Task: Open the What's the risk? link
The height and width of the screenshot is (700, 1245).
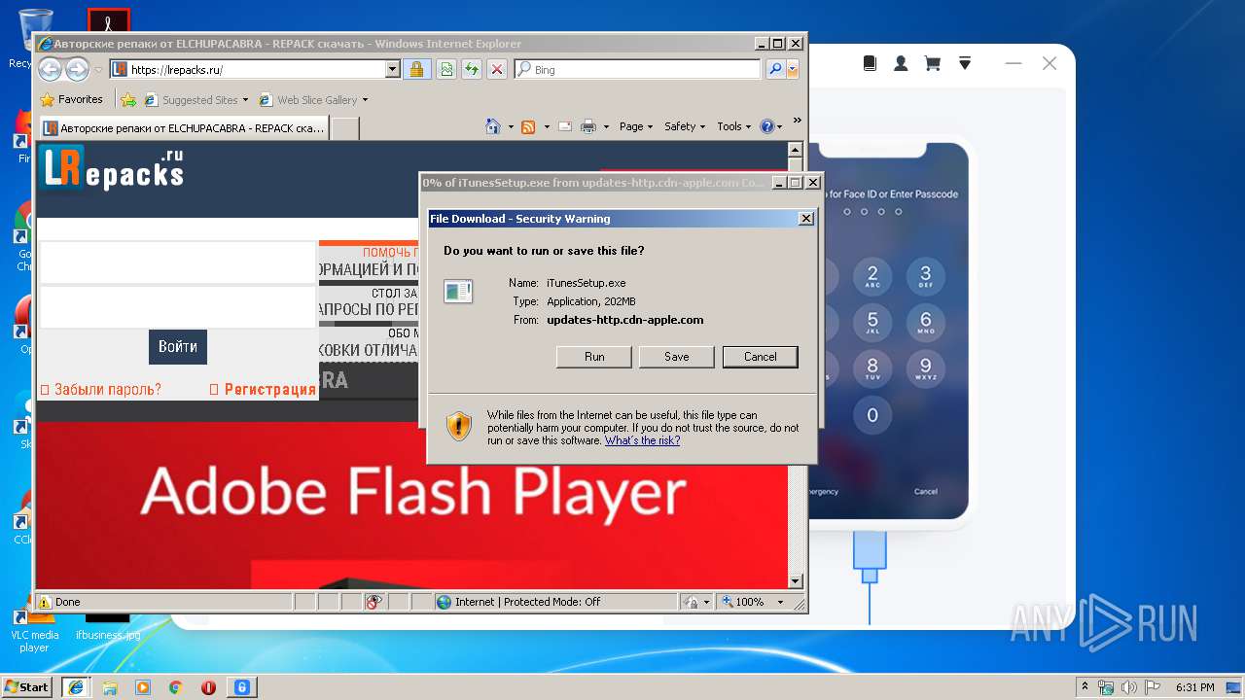Action: (x=642, y=440)
